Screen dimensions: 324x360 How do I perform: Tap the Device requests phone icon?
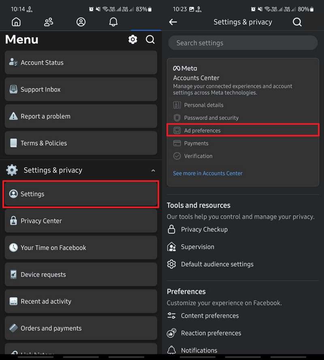[13, 275]
